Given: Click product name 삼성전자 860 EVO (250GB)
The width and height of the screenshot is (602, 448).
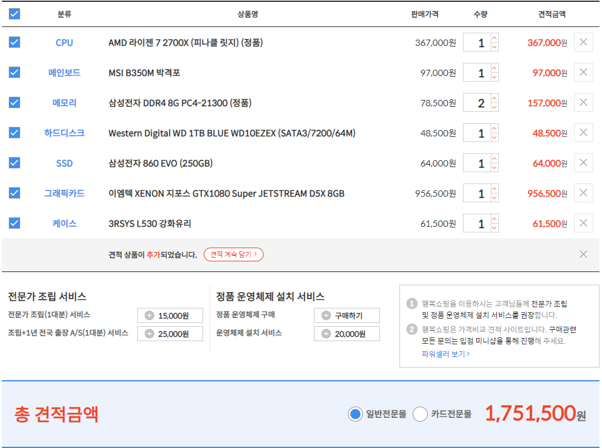Looking at the screenshot, I should pyautogui.click(x=160, y=163).
